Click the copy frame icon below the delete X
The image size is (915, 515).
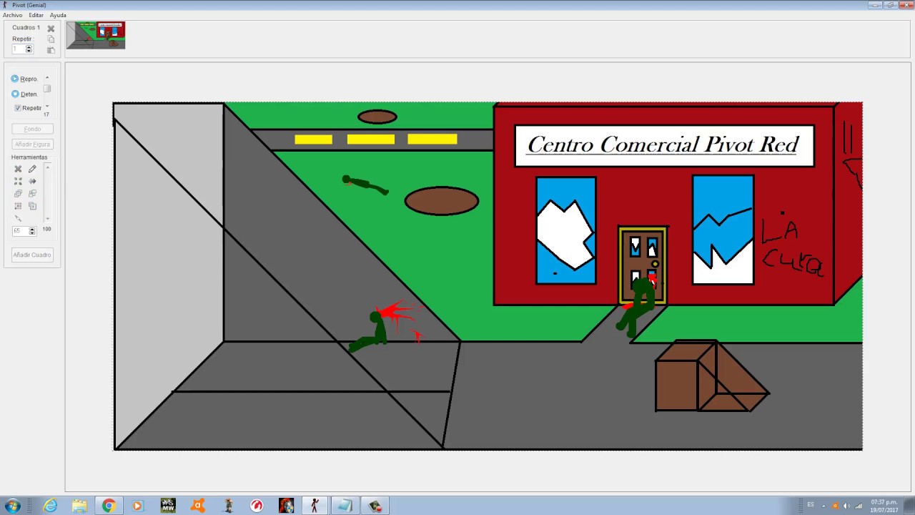[x=51, y=39]
